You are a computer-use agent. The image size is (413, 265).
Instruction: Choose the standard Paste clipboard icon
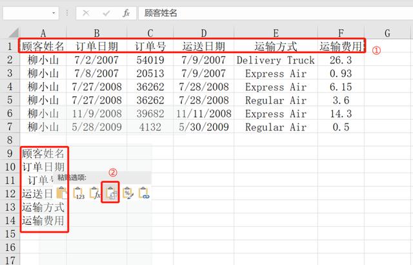click(x=62, y=193)
